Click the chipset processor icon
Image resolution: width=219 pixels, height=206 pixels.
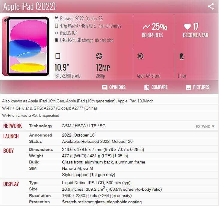coord(140,56)
